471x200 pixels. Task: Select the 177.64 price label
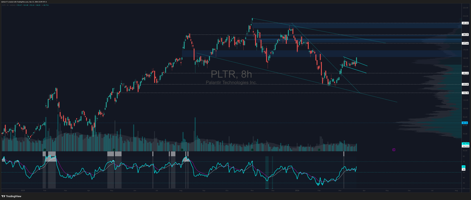point(465,43)
